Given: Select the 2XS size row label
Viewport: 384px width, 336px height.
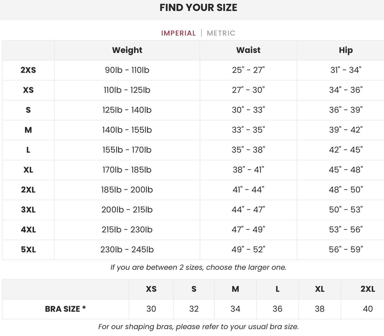Looking at the screenshot, I should click(x=28, y=70).
